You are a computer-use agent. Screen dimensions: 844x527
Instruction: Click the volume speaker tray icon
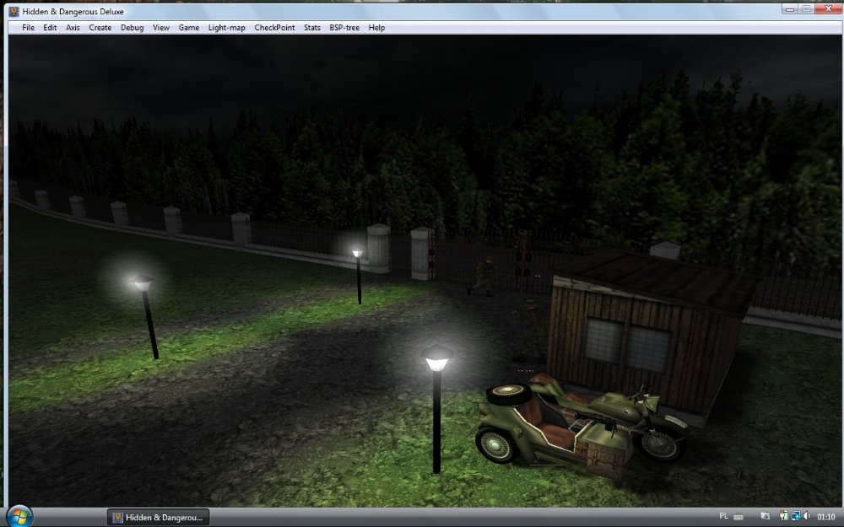coord(807,516)
